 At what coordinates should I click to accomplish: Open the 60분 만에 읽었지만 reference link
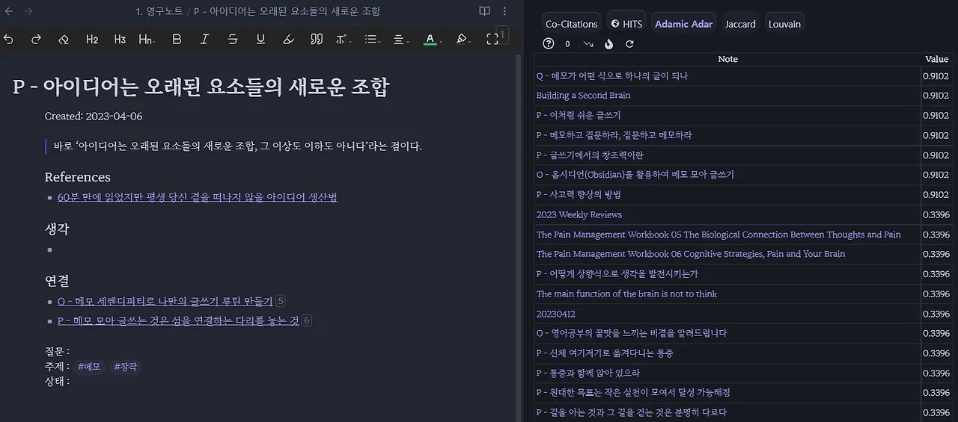click(x=197, y=197)
